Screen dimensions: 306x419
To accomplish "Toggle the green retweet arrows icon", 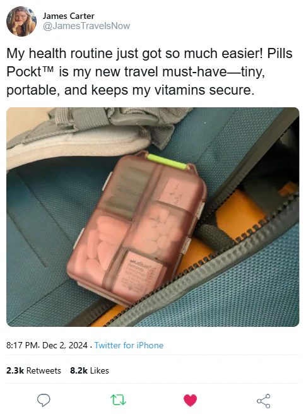I will (x=118, y=400).
